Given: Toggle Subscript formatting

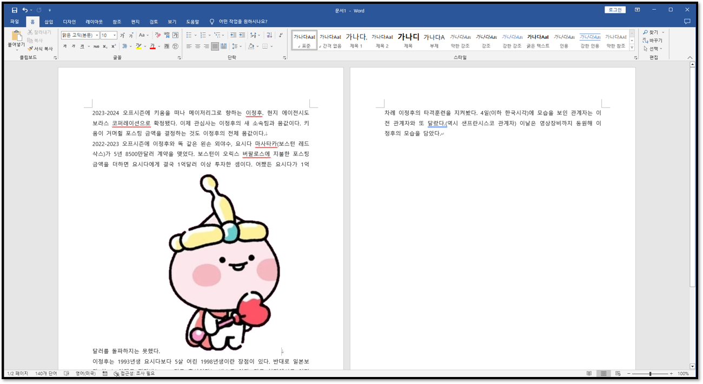Looking at the screenshot, I should pos(105,46).
